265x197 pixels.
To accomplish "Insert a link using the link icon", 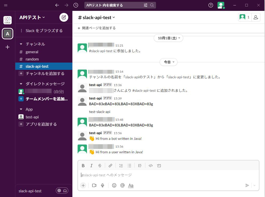I will click(111, 165).
